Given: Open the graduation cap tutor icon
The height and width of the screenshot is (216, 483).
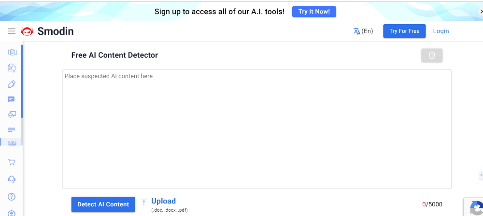Looking at the screenshot, I should [x=12, y=115].
